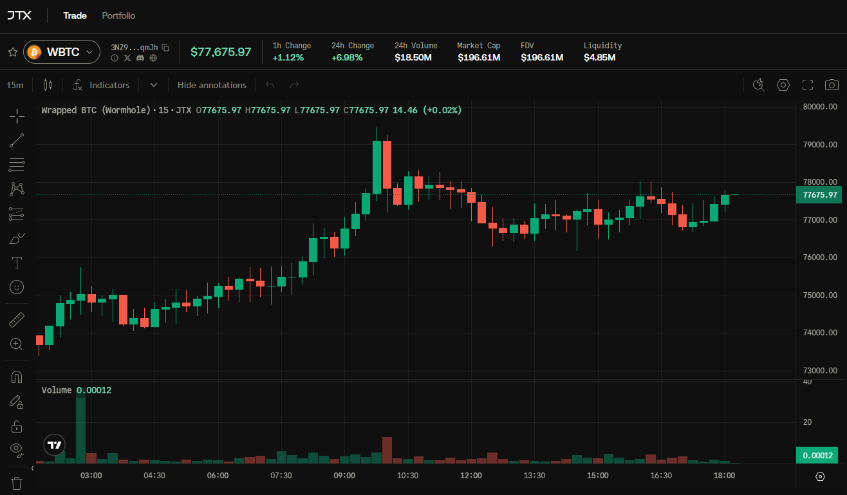
Task: Select the text annotation tool
Action: pyautogui.click(x=17, y=263)
